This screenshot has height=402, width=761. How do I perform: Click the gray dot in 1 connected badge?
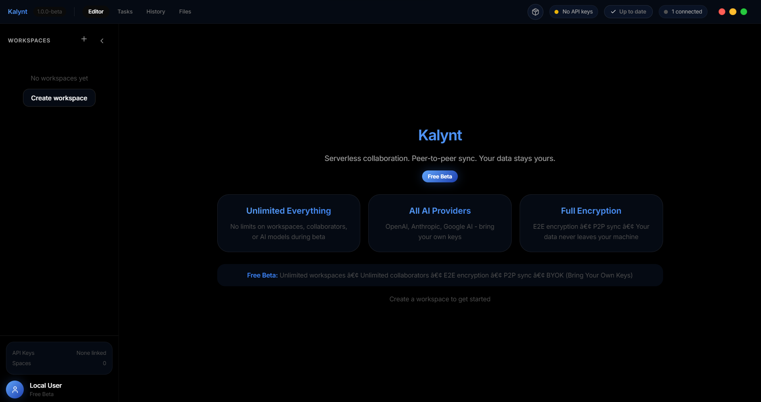tap(666, 12)
